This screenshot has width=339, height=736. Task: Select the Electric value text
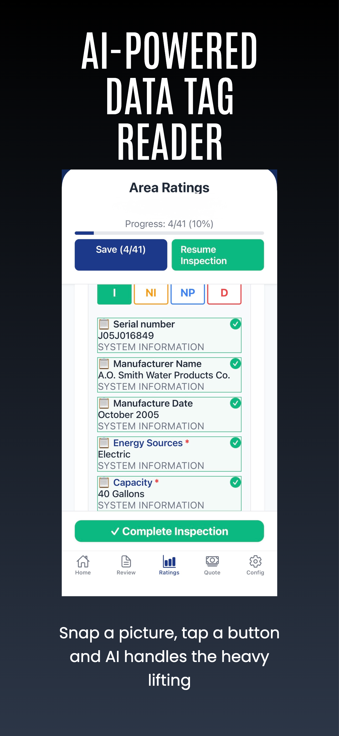point(114,454)
